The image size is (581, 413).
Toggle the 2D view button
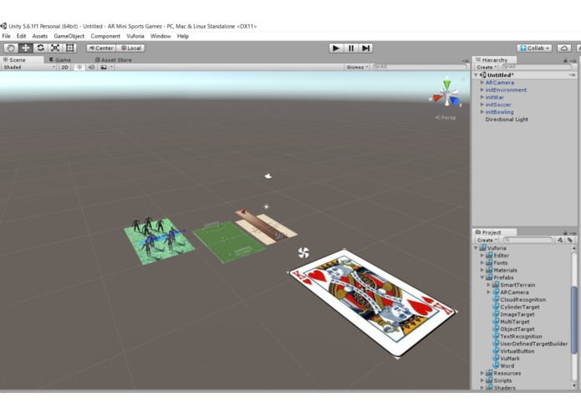pyautogui.click(x=65, y=67)
